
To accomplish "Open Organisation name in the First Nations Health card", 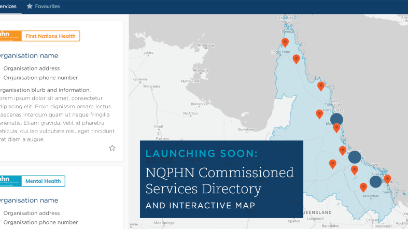I will pyautogui.click(x=29, y=55).
